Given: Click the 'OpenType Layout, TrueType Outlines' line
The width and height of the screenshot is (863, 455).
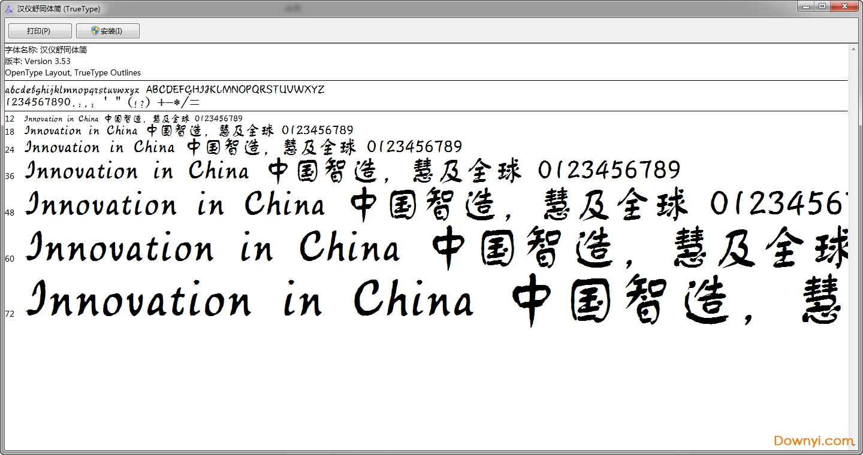Looking at the screenshot, I should 73,72.
